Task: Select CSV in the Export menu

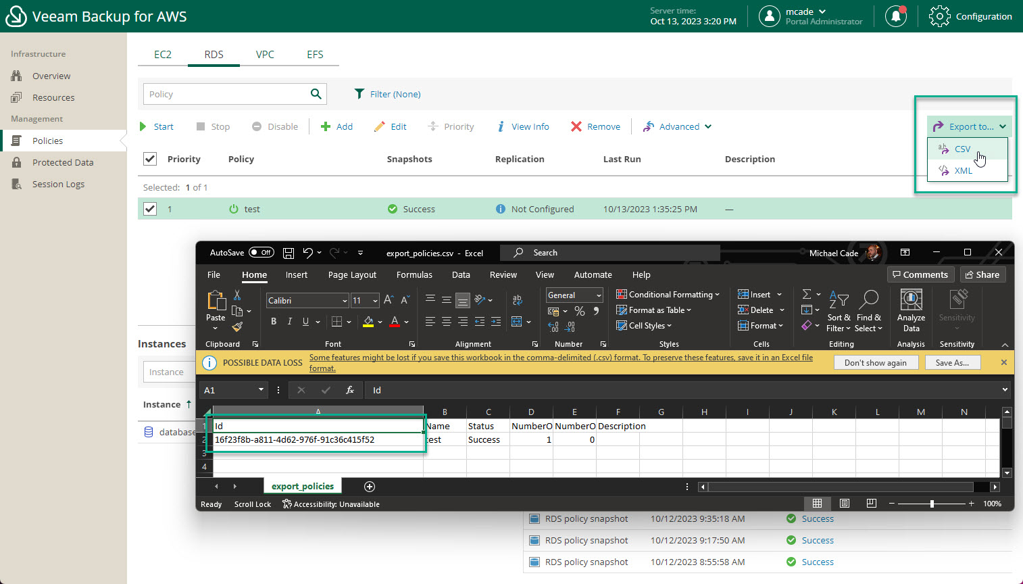Action: click(968, 149)
